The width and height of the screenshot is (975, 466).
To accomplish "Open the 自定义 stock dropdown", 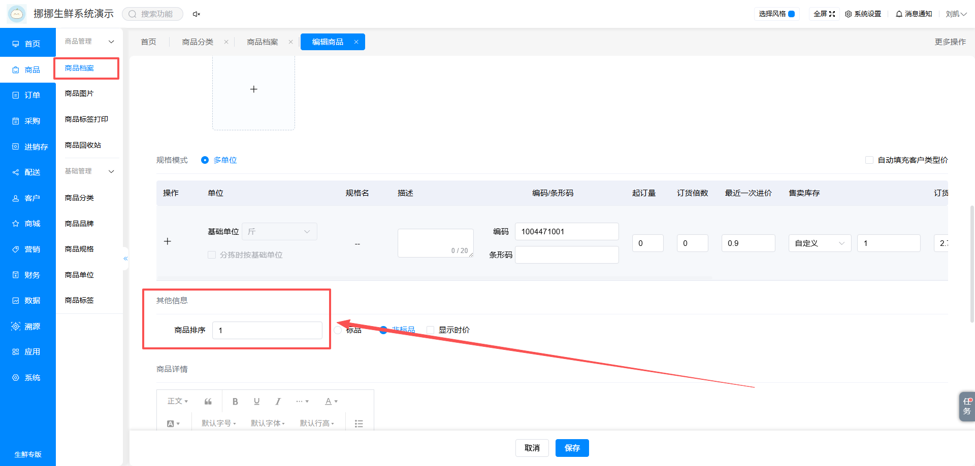I will coord(820,243).
